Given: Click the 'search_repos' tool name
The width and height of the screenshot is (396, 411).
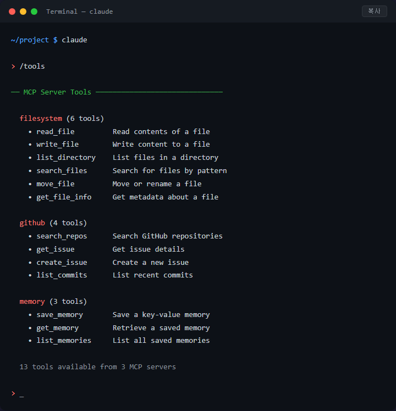Looking at the screenshot, I should coord(62,236).
